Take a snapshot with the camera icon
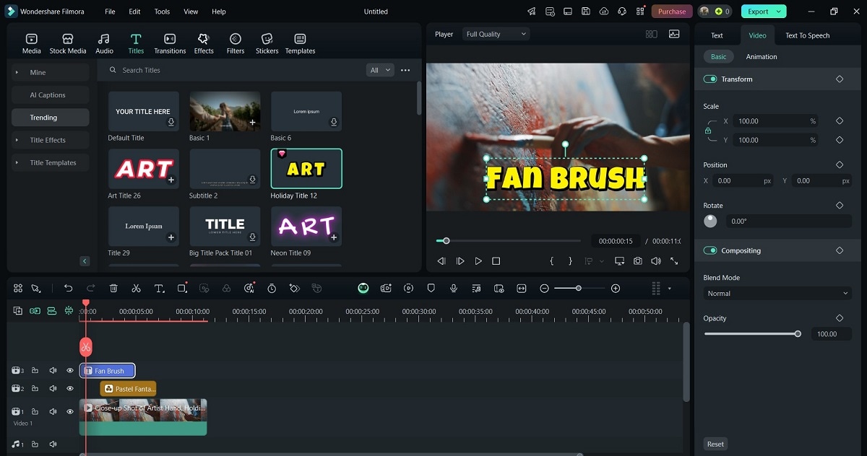 point(638,261)
